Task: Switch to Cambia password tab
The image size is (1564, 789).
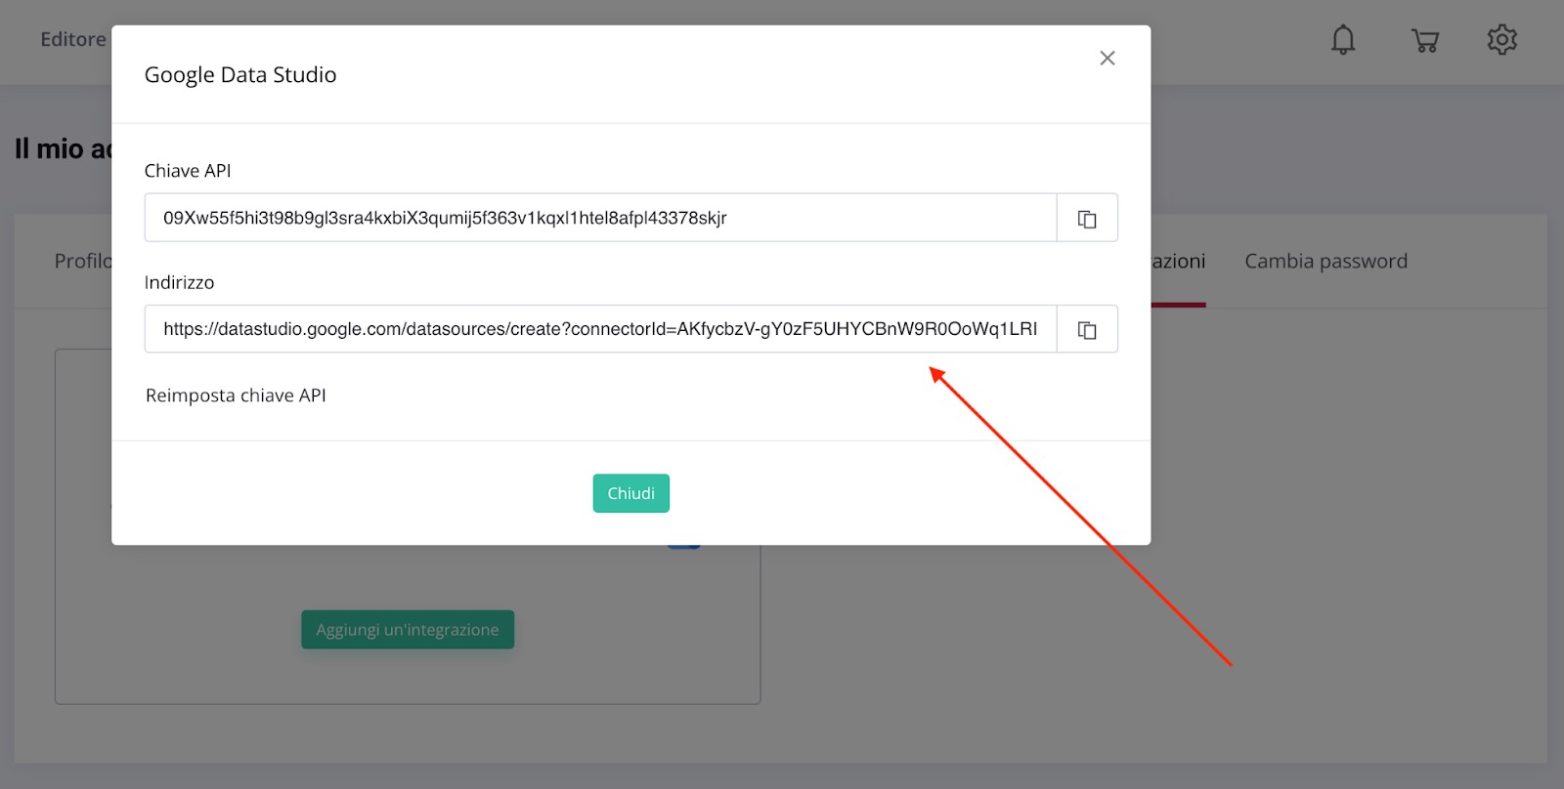Action: (x=1326, y=261)
